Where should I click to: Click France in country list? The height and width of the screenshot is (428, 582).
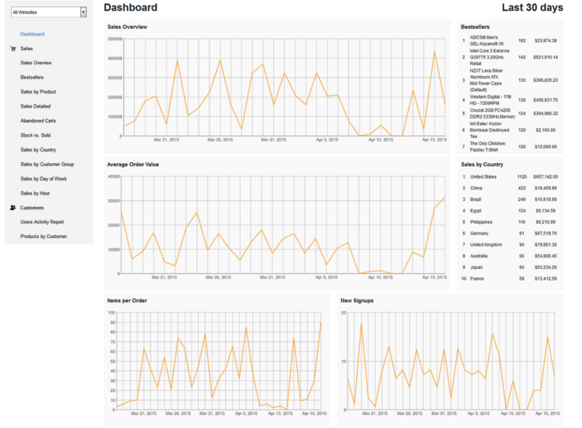pyautogui.click(x=477, y=278)
